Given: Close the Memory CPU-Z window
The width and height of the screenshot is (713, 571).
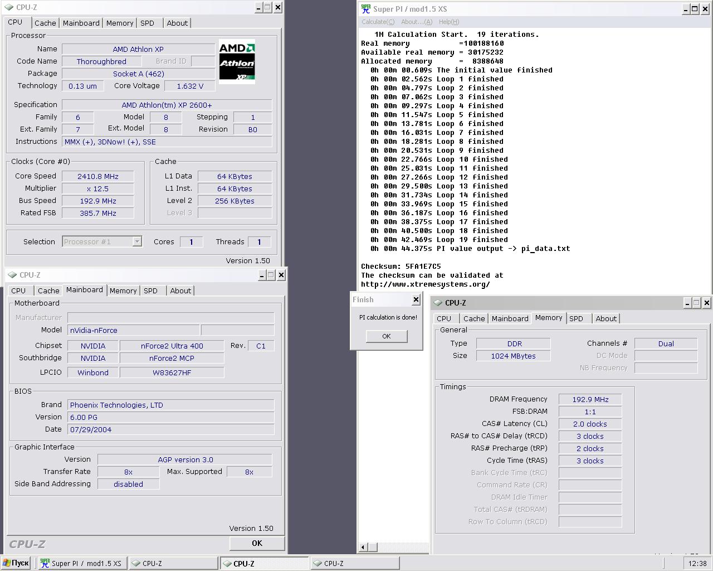Looking at the screenshot, I should (x=707, y=303).
